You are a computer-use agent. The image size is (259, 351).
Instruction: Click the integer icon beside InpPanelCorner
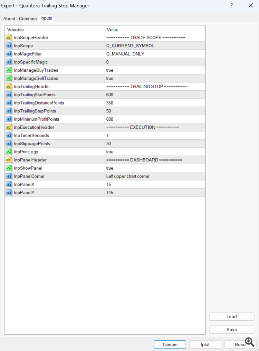coord(9,177)
